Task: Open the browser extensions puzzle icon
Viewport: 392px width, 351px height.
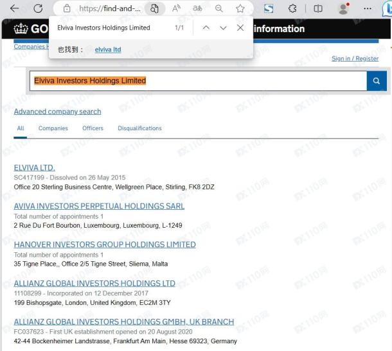Action: point(292,9)
